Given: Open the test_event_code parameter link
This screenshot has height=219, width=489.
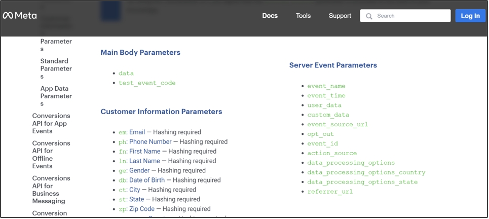Looking at the screenshot, I should pyautogui.click(x=147, y=83).
